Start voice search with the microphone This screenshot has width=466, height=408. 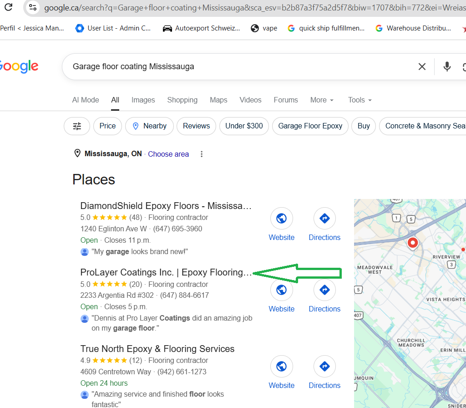447,66
